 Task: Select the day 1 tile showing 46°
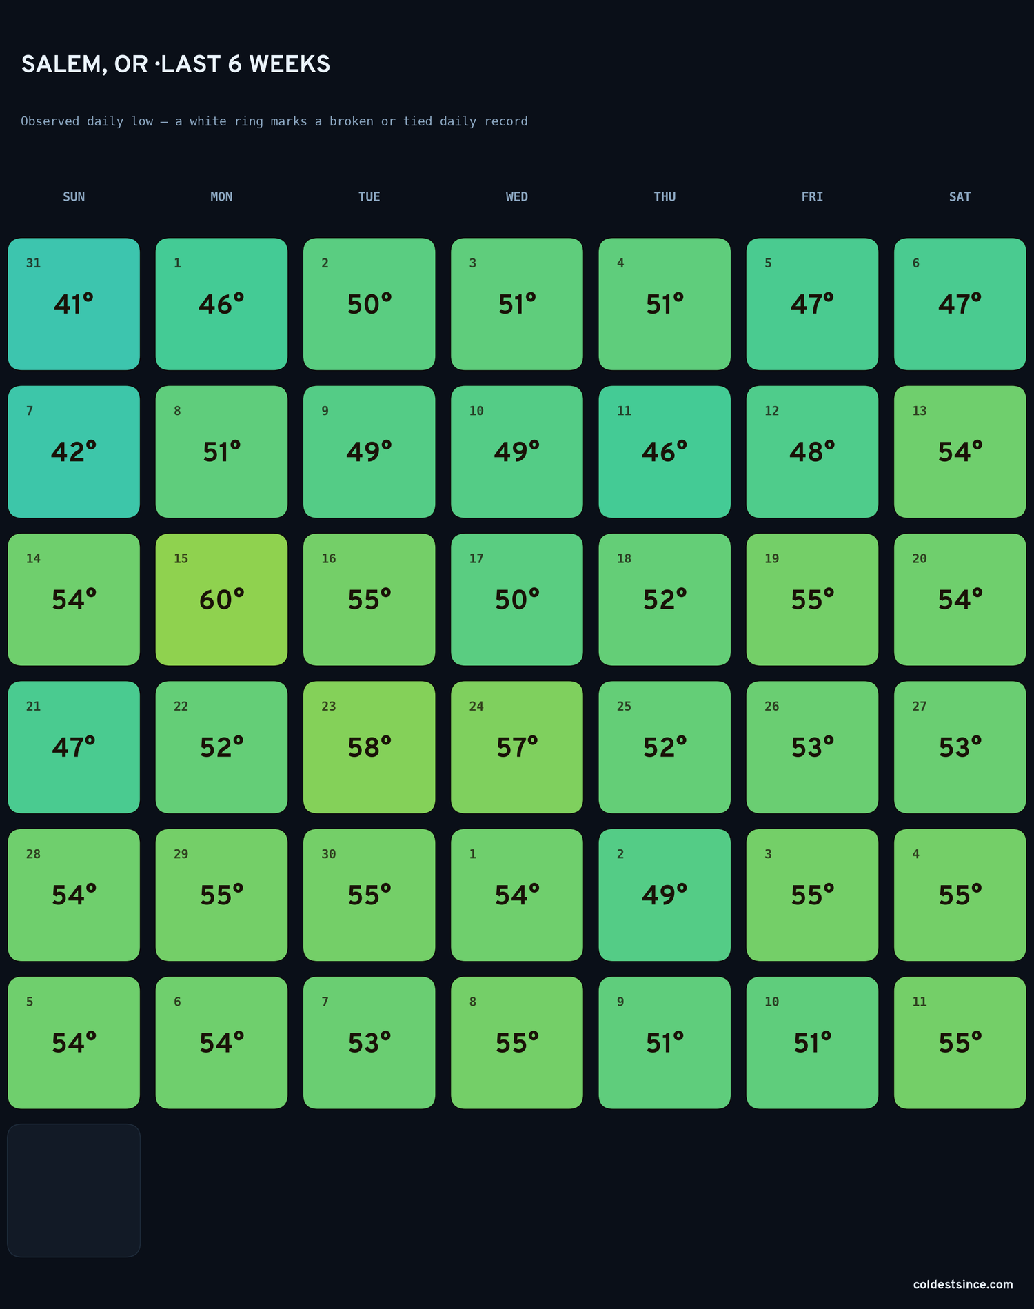coord(221,304)
